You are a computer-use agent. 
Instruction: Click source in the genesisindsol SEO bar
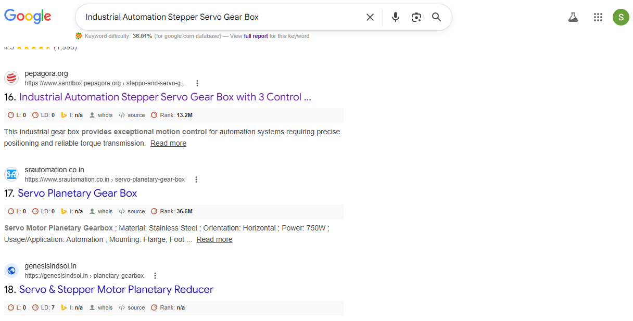coord(132,307)
